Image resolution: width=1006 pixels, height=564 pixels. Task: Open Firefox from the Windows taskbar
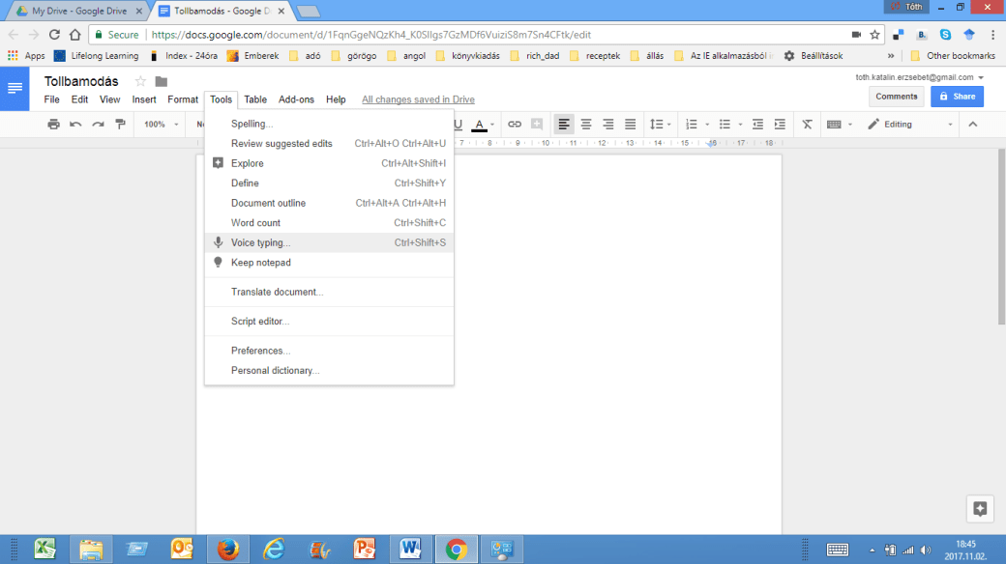227,549
